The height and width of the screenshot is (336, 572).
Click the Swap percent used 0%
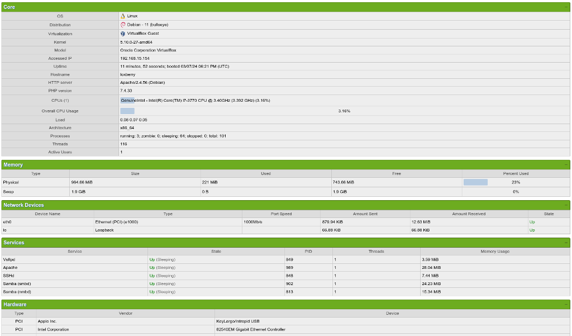click(x=516, y=192)
